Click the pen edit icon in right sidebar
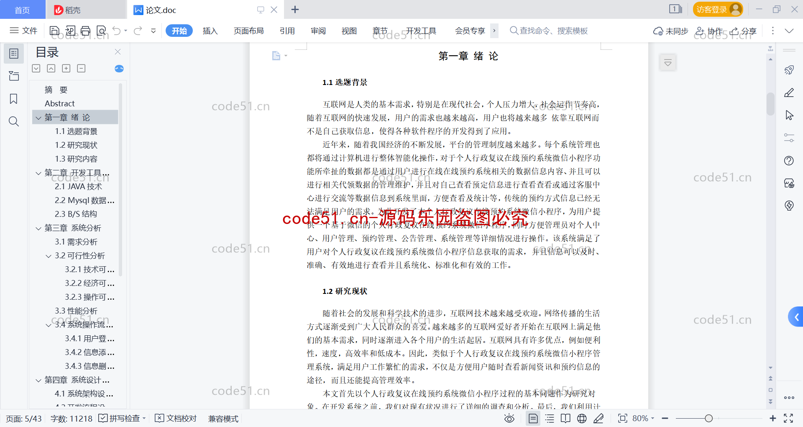The height and width of the screenshot is (427, 803). point(789,93)
